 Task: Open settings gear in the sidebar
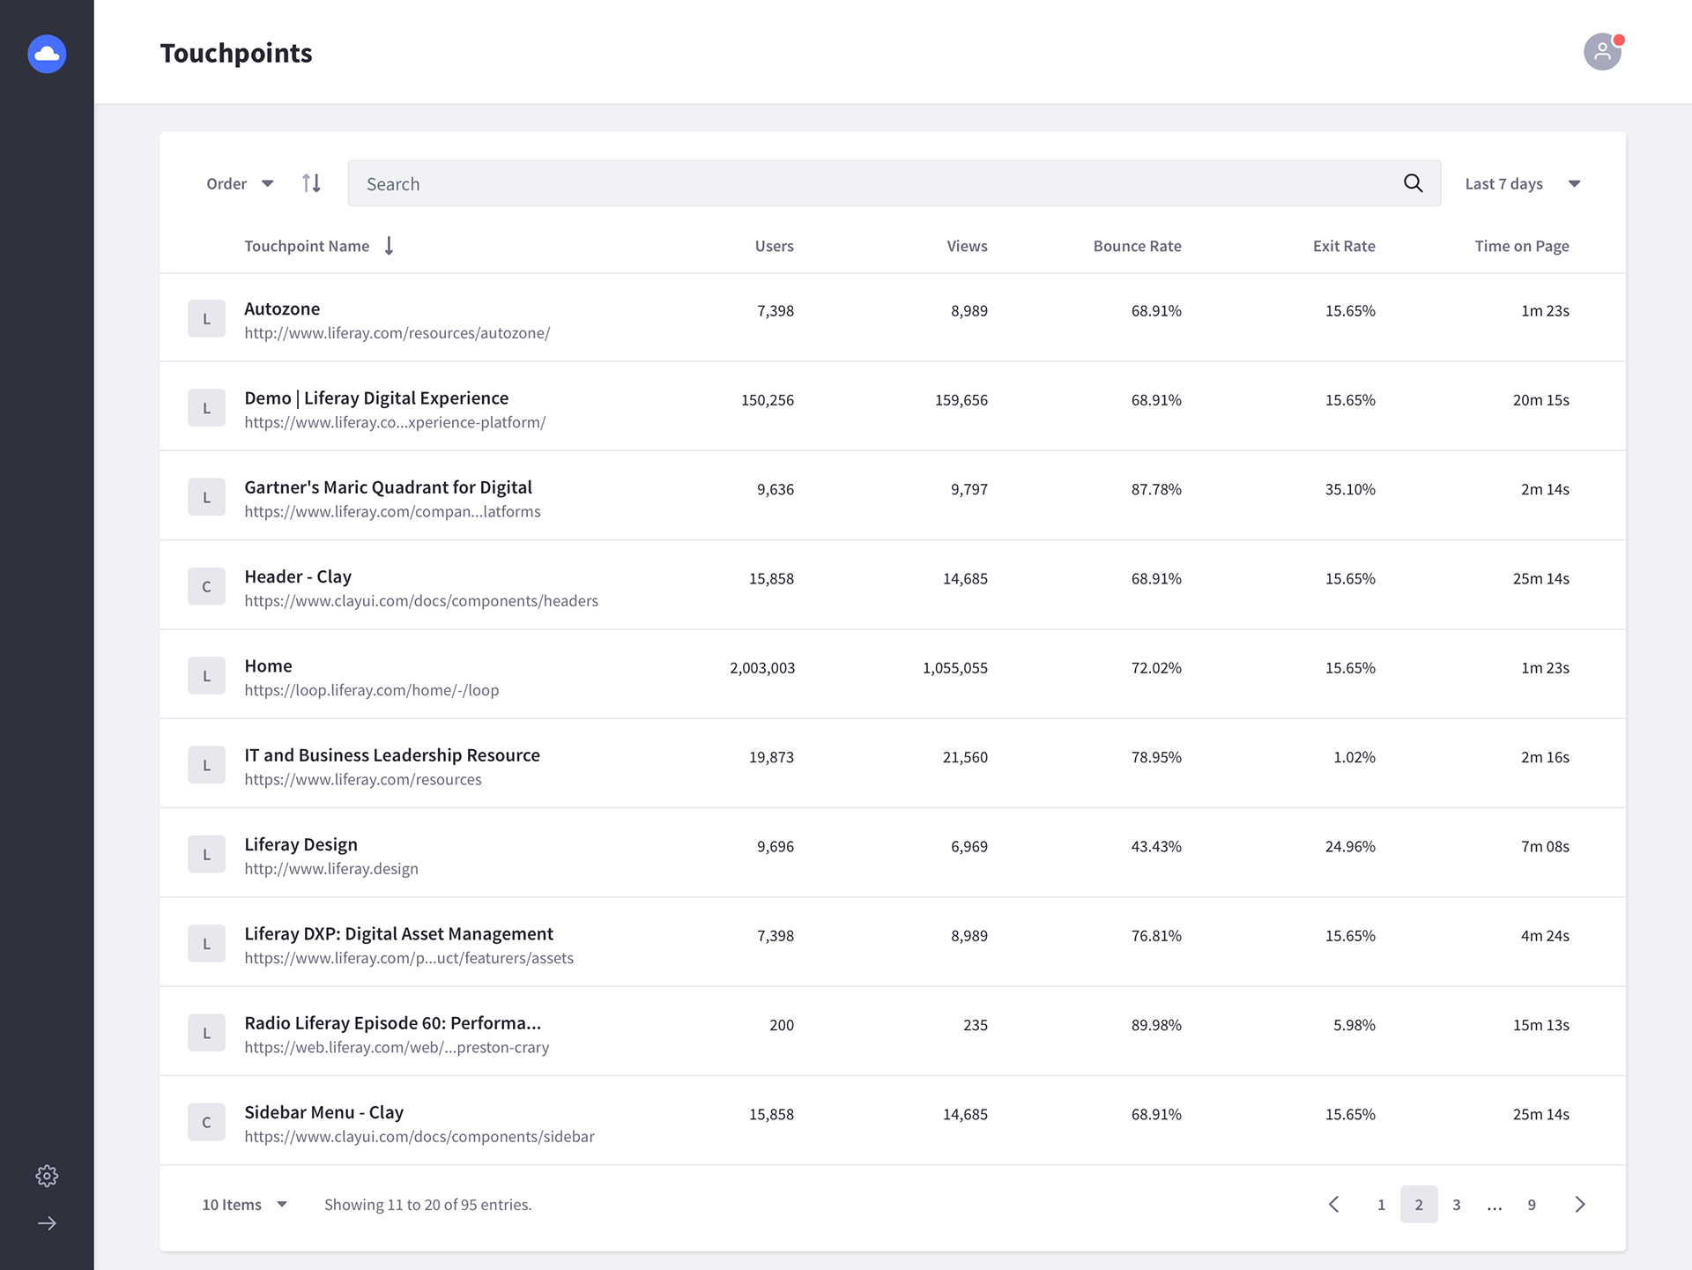click(x=47, y=1176)
